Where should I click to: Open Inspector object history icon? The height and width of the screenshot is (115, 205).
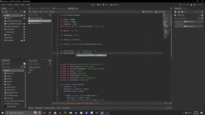202,12
